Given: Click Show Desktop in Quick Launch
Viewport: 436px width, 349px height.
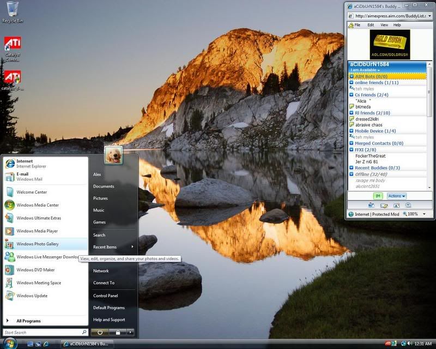Looking at the screenshot, I should coord(30,344).
